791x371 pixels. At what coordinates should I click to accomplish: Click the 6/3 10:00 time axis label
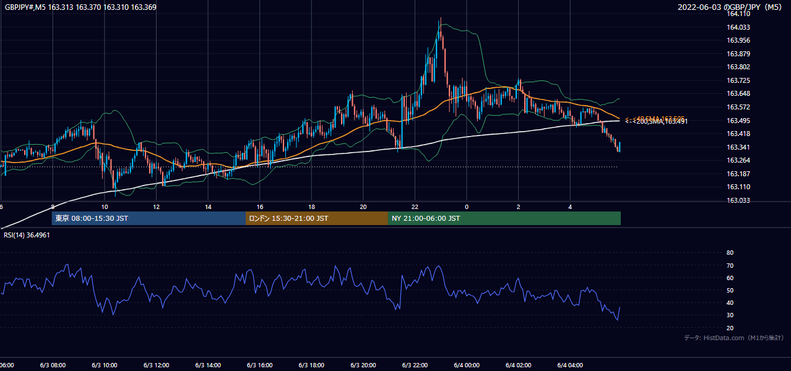[105, 365]
